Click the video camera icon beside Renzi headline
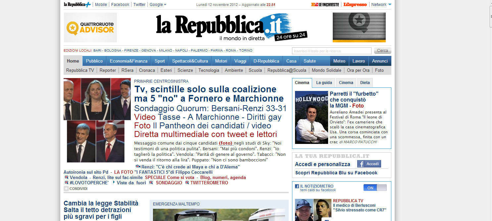This screenshot has width=492, height=221. (x=138, y=166)
